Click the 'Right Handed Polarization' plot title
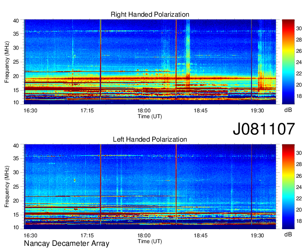Screen dimensions: 307x249 (x=150, y=14)
